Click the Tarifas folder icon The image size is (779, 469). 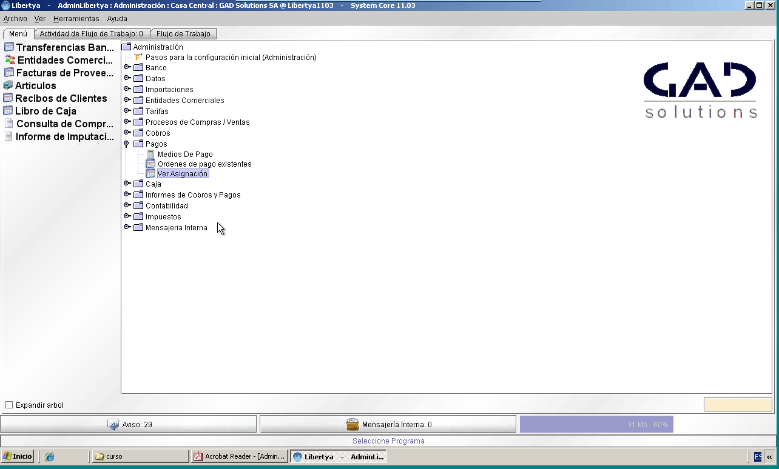pyautogui.click(x=138, y=111)
